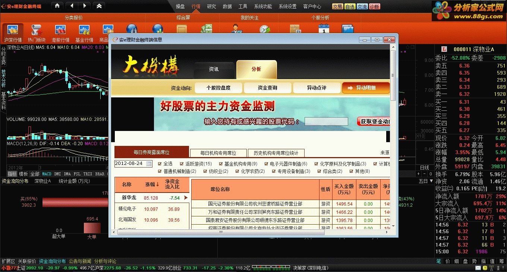Select the 分析 tab in popup

click(256, 69)
